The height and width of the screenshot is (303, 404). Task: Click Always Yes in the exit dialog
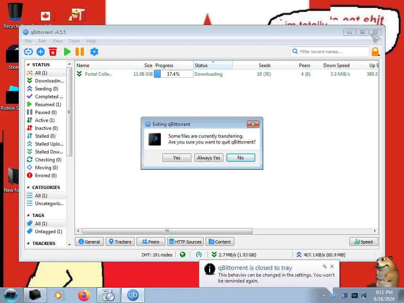[x=209, y=158]
